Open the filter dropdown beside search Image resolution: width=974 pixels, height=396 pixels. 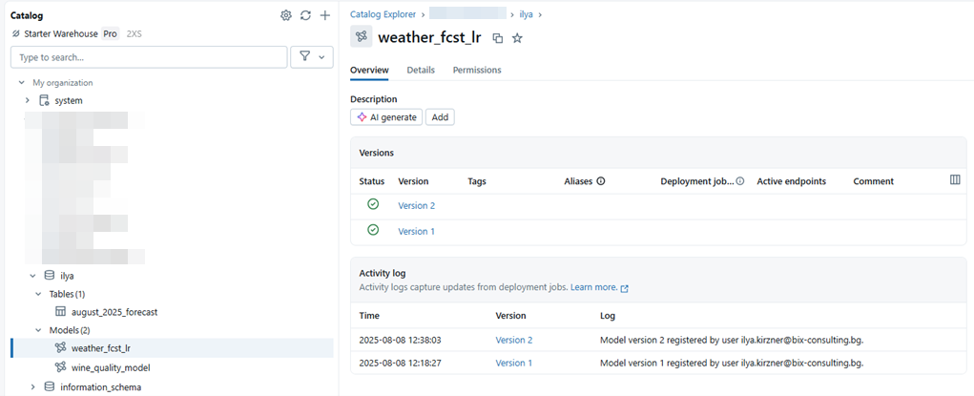[x=312, y=56]
